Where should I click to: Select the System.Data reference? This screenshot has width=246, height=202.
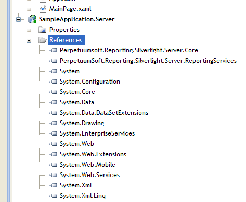click(77, 102)
